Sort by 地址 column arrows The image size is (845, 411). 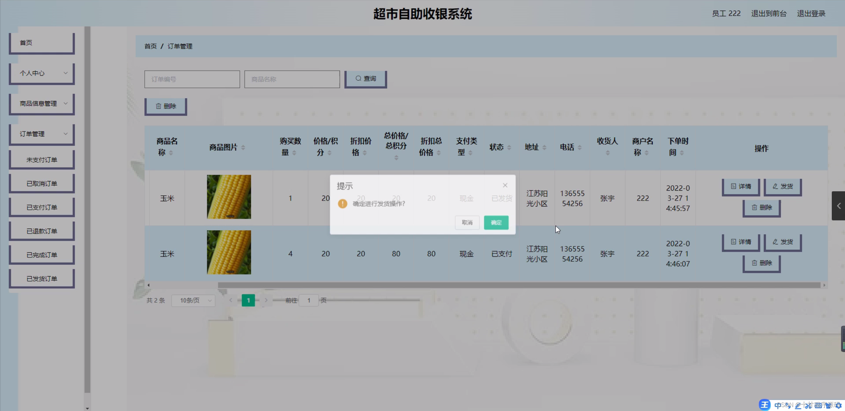(544, 147)
